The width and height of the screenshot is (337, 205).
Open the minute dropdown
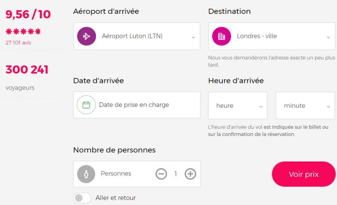pyautogui.click(x=305, y=105)
